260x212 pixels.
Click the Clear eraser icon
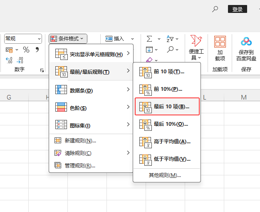149,60
